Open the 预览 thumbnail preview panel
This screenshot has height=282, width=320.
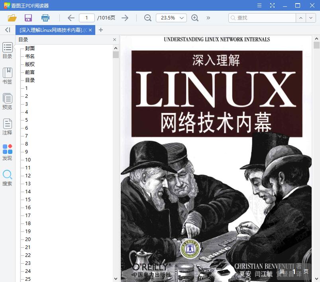pos(7,101)
